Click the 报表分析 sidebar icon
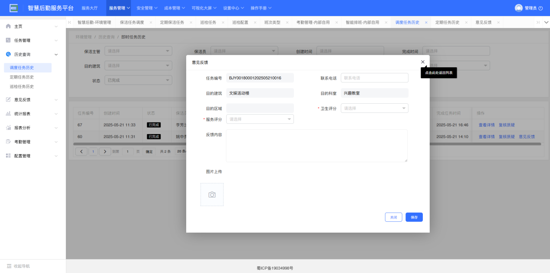This screenshot has width=550, height=273. 8,128
